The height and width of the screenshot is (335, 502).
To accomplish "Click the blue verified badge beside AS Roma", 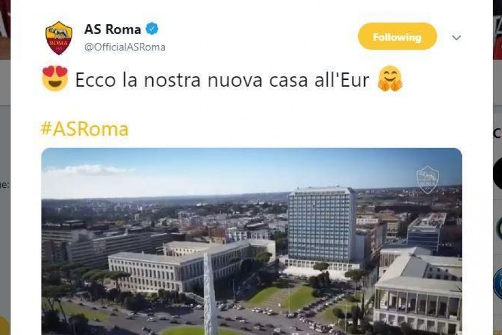I will 152,29.
